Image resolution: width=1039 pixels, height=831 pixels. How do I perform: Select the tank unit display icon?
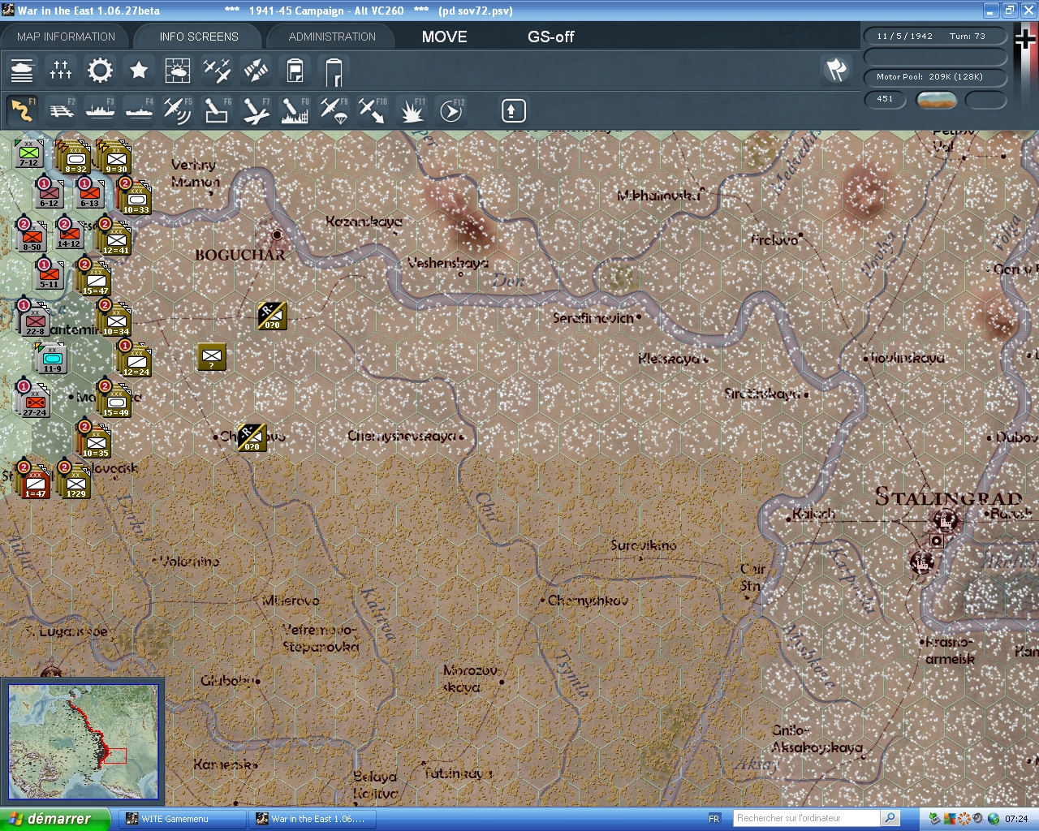pos(22,71)
